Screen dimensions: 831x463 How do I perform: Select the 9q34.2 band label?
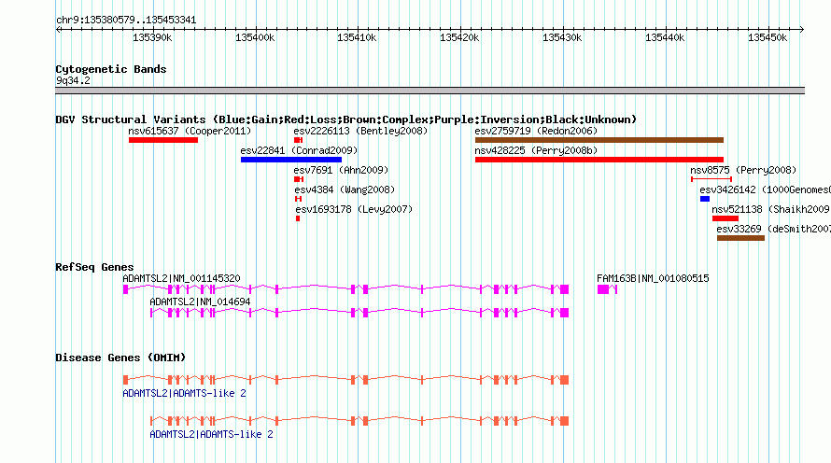(73, 80)
